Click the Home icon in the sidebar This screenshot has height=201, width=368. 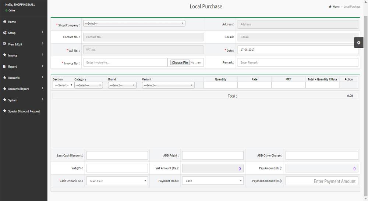click(5, 22)
